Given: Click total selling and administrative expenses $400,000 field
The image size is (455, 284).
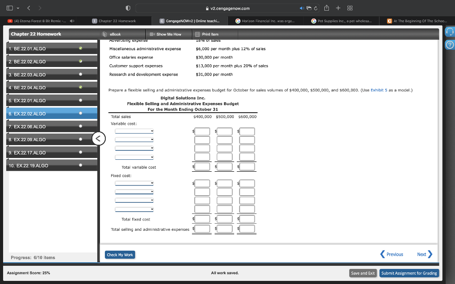Looking at the screenshot, I should 202,229.
